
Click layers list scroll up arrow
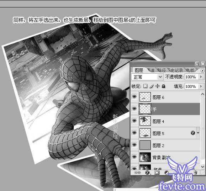click(202, 94)
